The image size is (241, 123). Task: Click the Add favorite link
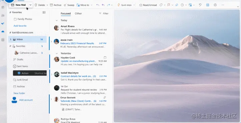click(20, 26)
